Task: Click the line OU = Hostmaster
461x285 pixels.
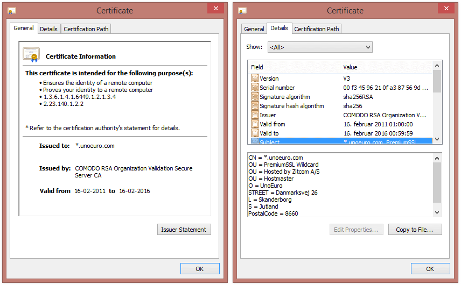Action: tap(271, 179)
